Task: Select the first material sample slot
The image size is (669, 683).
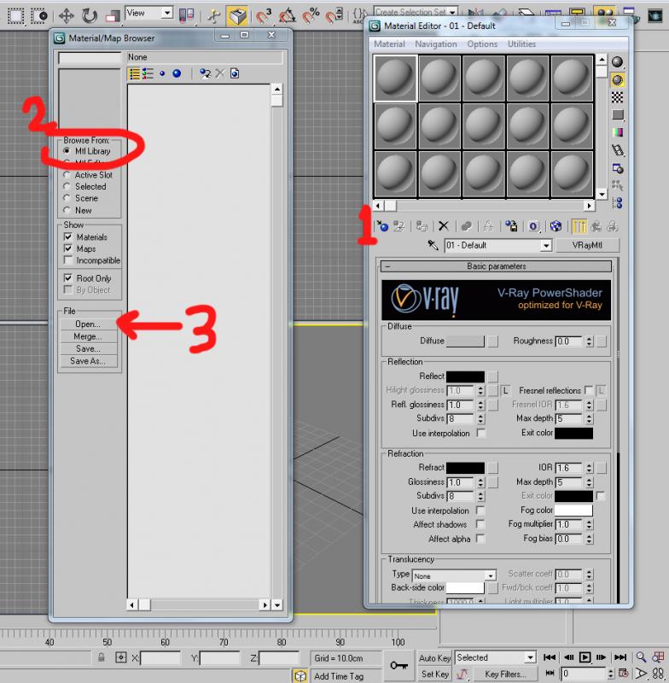Action: pyautogui.click(x=395, y=78)
